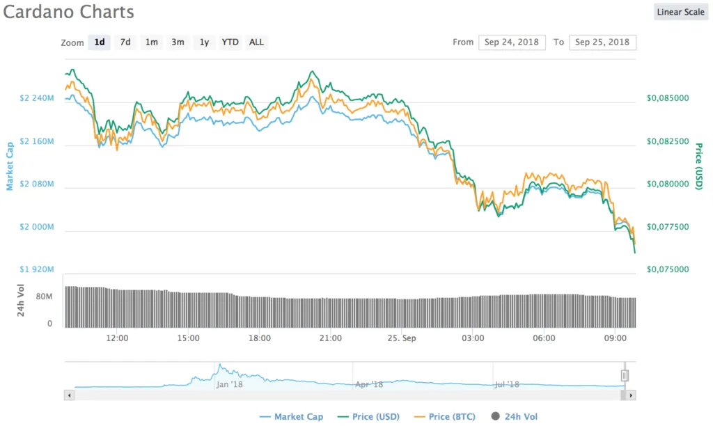
Task: Click the Market Cap axis title
Action: click(x=10, y=166)
